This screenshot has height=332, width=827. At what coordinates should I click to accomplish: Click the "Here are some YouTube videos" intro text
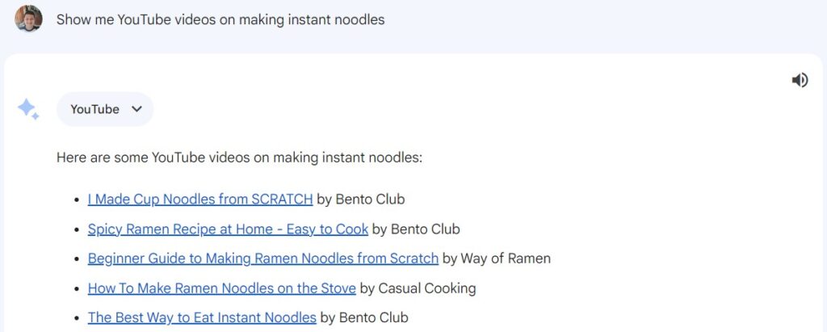coord(239,157)
